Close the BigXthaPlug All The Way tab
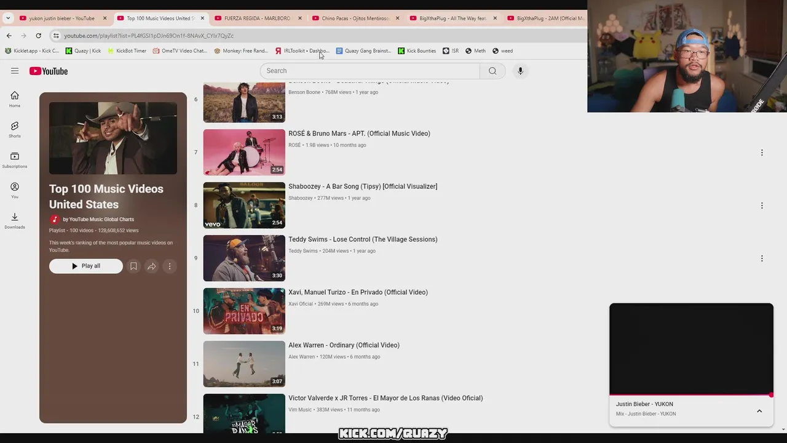Screen dimensions: 787x443 coord(495,18)
